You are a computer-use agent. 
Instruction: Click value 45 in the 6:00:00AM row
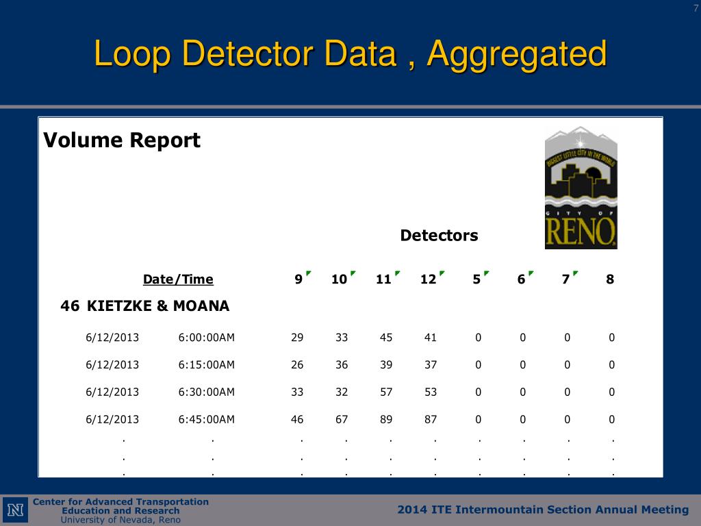(386, 337)
